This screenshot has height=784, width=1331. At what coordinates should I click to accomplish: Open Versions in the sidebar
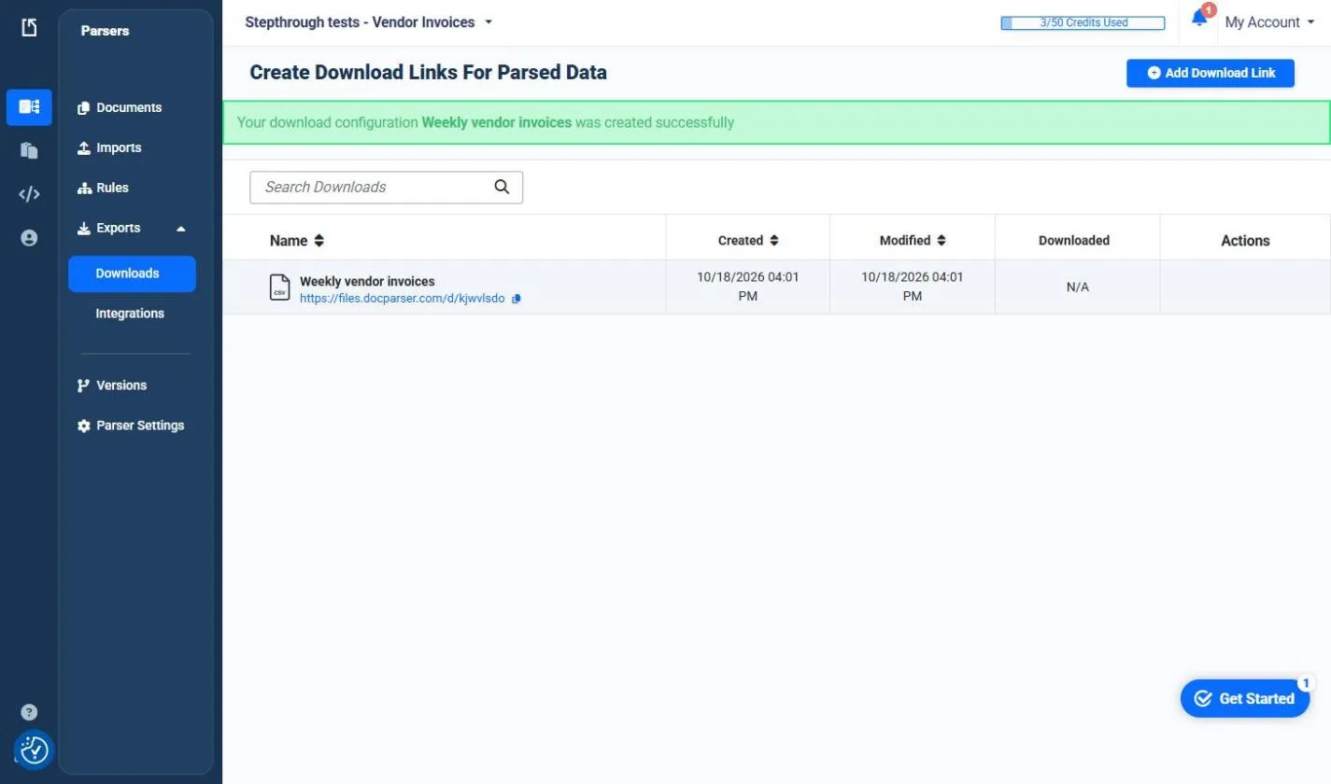click(112, 385)
